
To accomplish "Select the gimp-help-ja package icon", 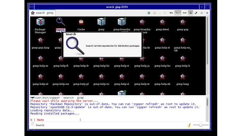I will [x=142, y=60].
